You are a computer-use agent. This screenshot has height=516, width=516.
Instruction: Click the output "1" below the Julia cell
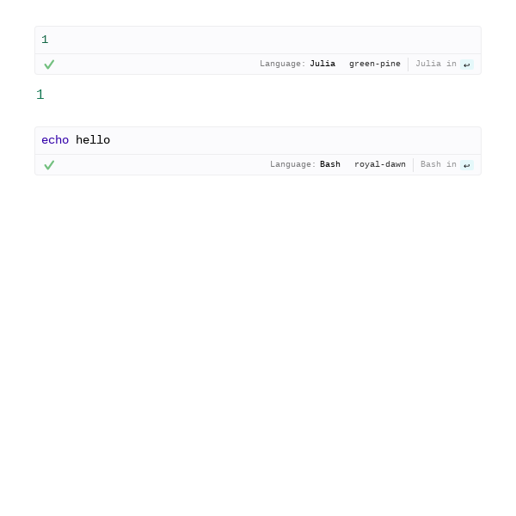(40, 95)
